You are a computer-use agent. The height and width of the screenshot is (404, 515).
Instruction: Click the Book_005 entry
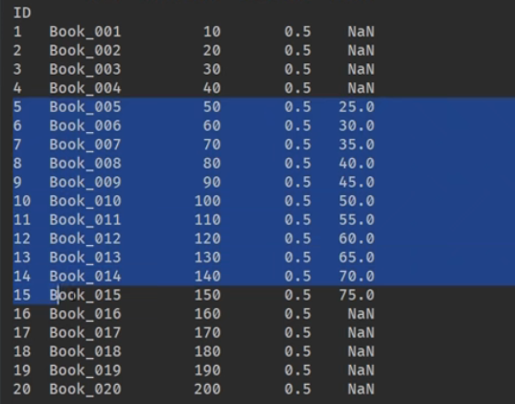[85, 107]
